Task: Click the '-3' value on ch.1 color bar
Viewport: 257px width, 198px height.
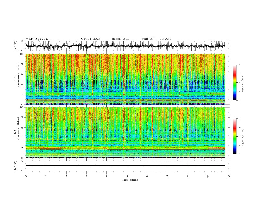Action: pos(239,65)
